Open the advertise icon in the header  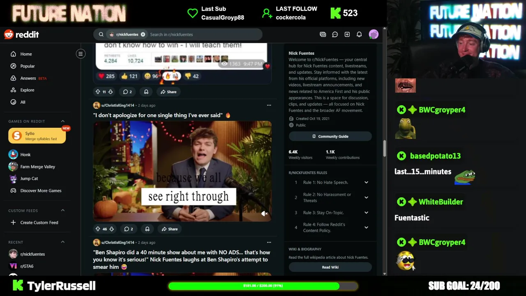pos(323,35)
